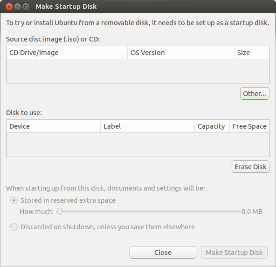Open the Other... source image chooser
276x267 pixels.
(255, 93)
